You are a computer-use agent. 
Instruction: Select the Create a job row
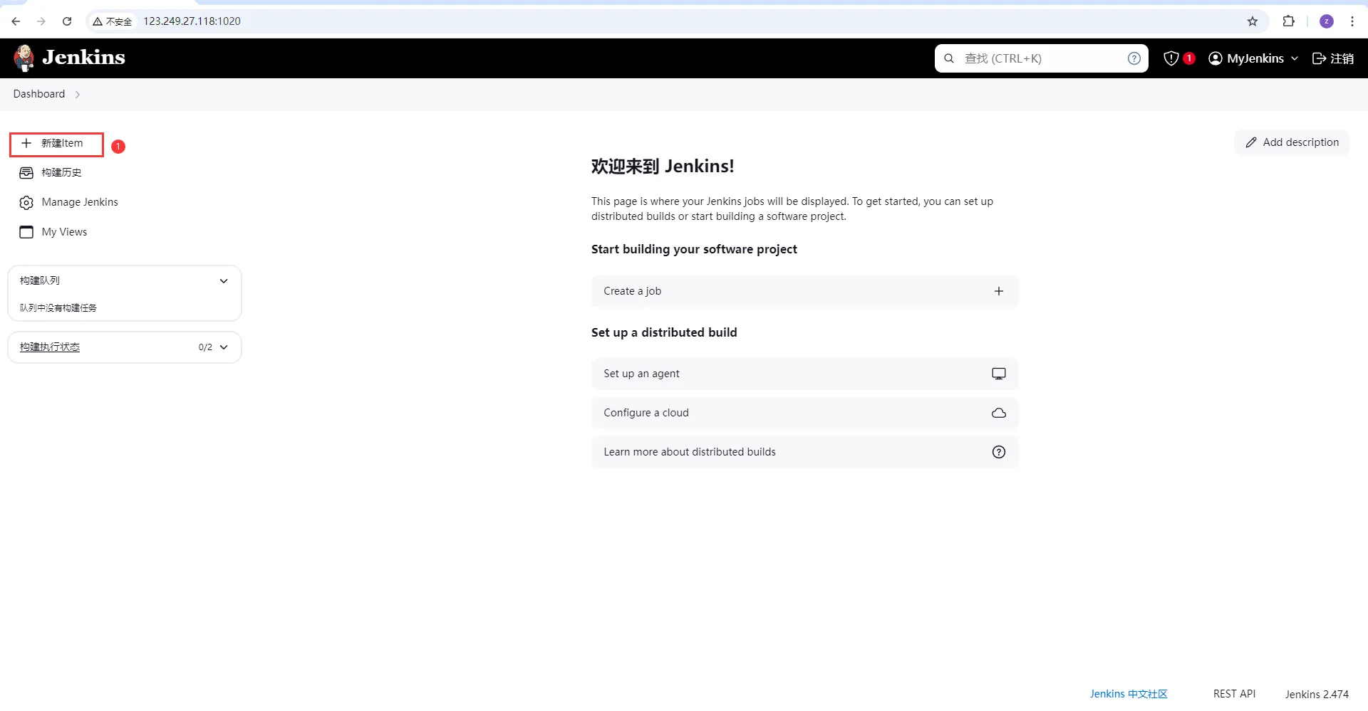click(x=804, y=291)
